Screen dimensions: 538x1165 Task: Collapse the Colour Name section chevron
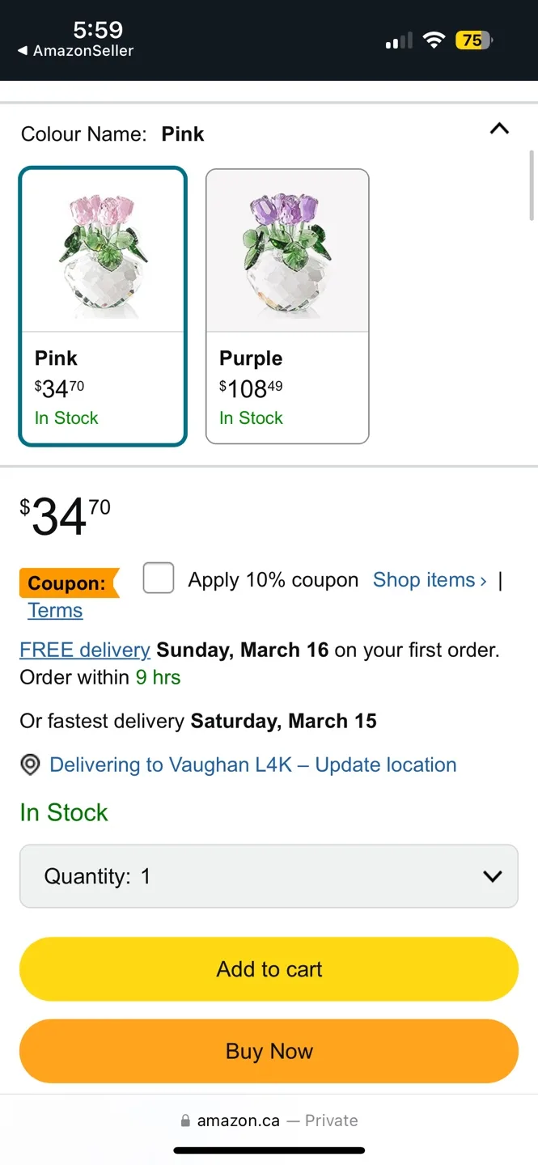pos(499,129)
